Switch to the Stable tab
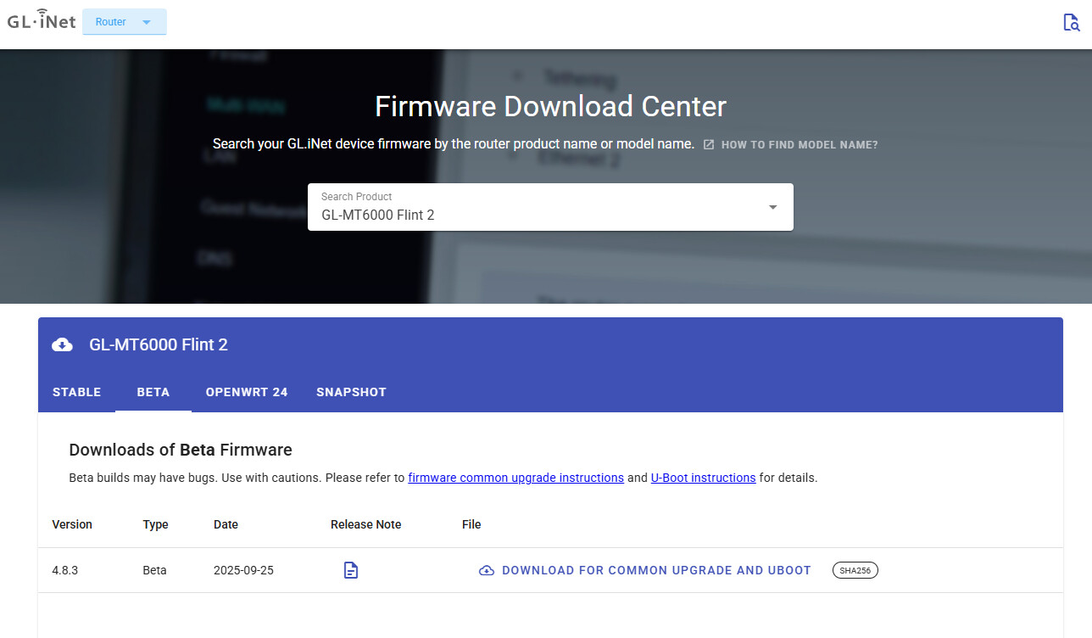The width and height of the screenshot is (1092, 638). tap(76, 392)
